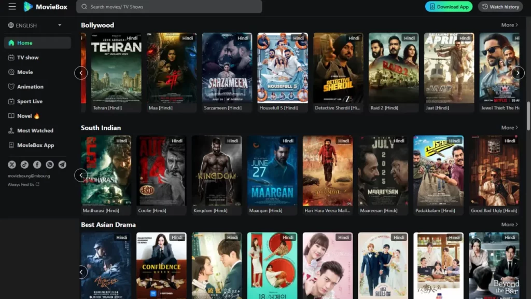Click the Best Asian Drama heading
The width and height of the screenshot is (531, 299).
[x=108, y=225]
